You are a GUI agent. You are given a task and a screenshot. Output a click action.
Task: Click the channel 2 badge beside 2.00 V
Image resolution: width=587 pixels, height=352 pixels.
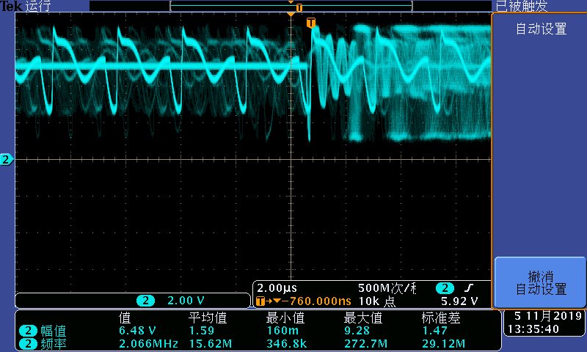pyautogui.click(x=145, y=301)
